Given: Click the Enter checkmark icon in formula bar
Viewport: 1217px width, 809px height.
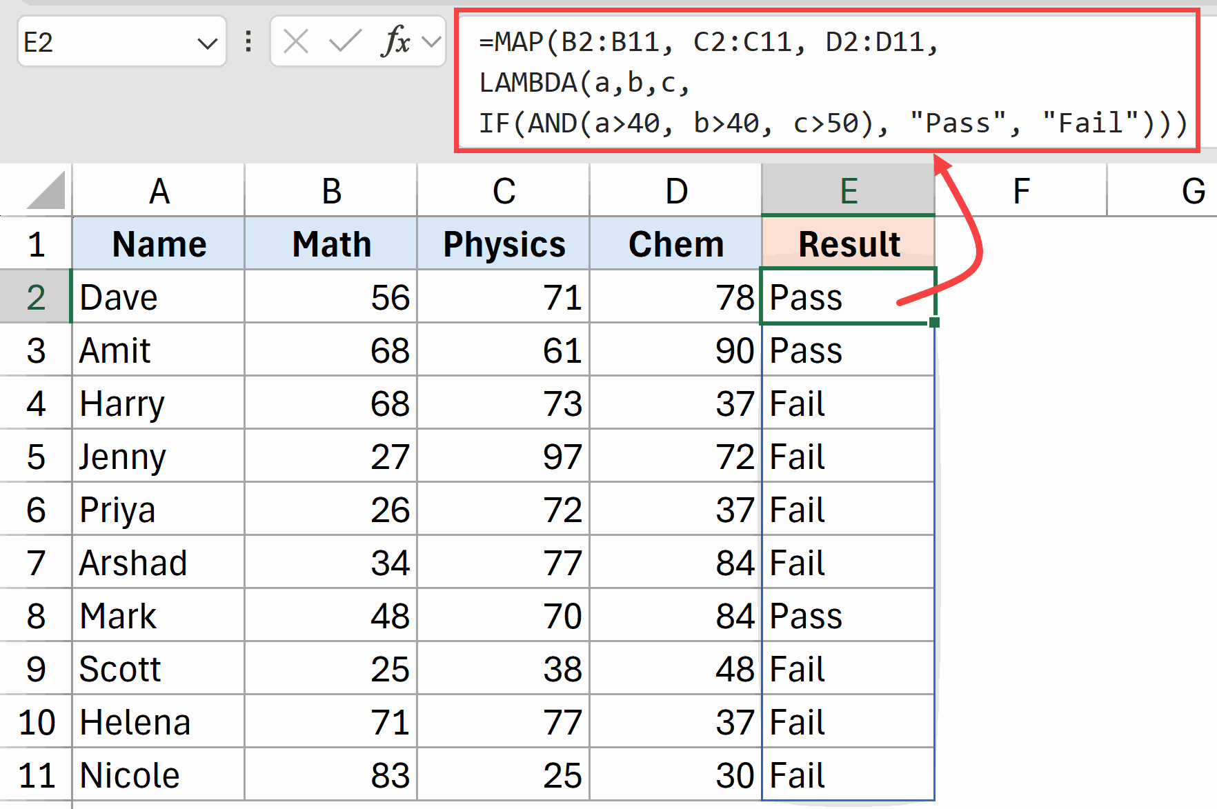Looking at the screenshot, I should (345, 41).
